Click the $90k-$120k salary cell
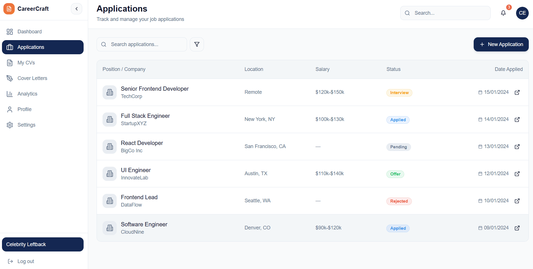The height and width of the screenshot is (269, 533). (328, 228)
